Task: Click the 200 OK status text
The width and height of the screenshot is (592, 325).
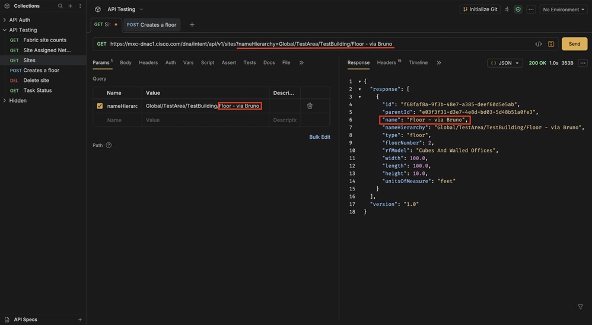Action: (537, 63)
